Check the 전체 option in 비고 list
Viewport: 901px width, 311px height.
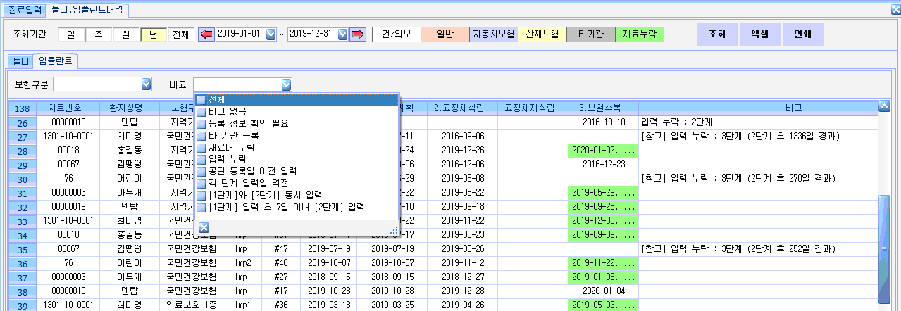[x=201, y=99]
